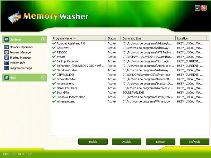Select ATICCC in the list
Screen dimensions: 211x158
click(62, 52)
